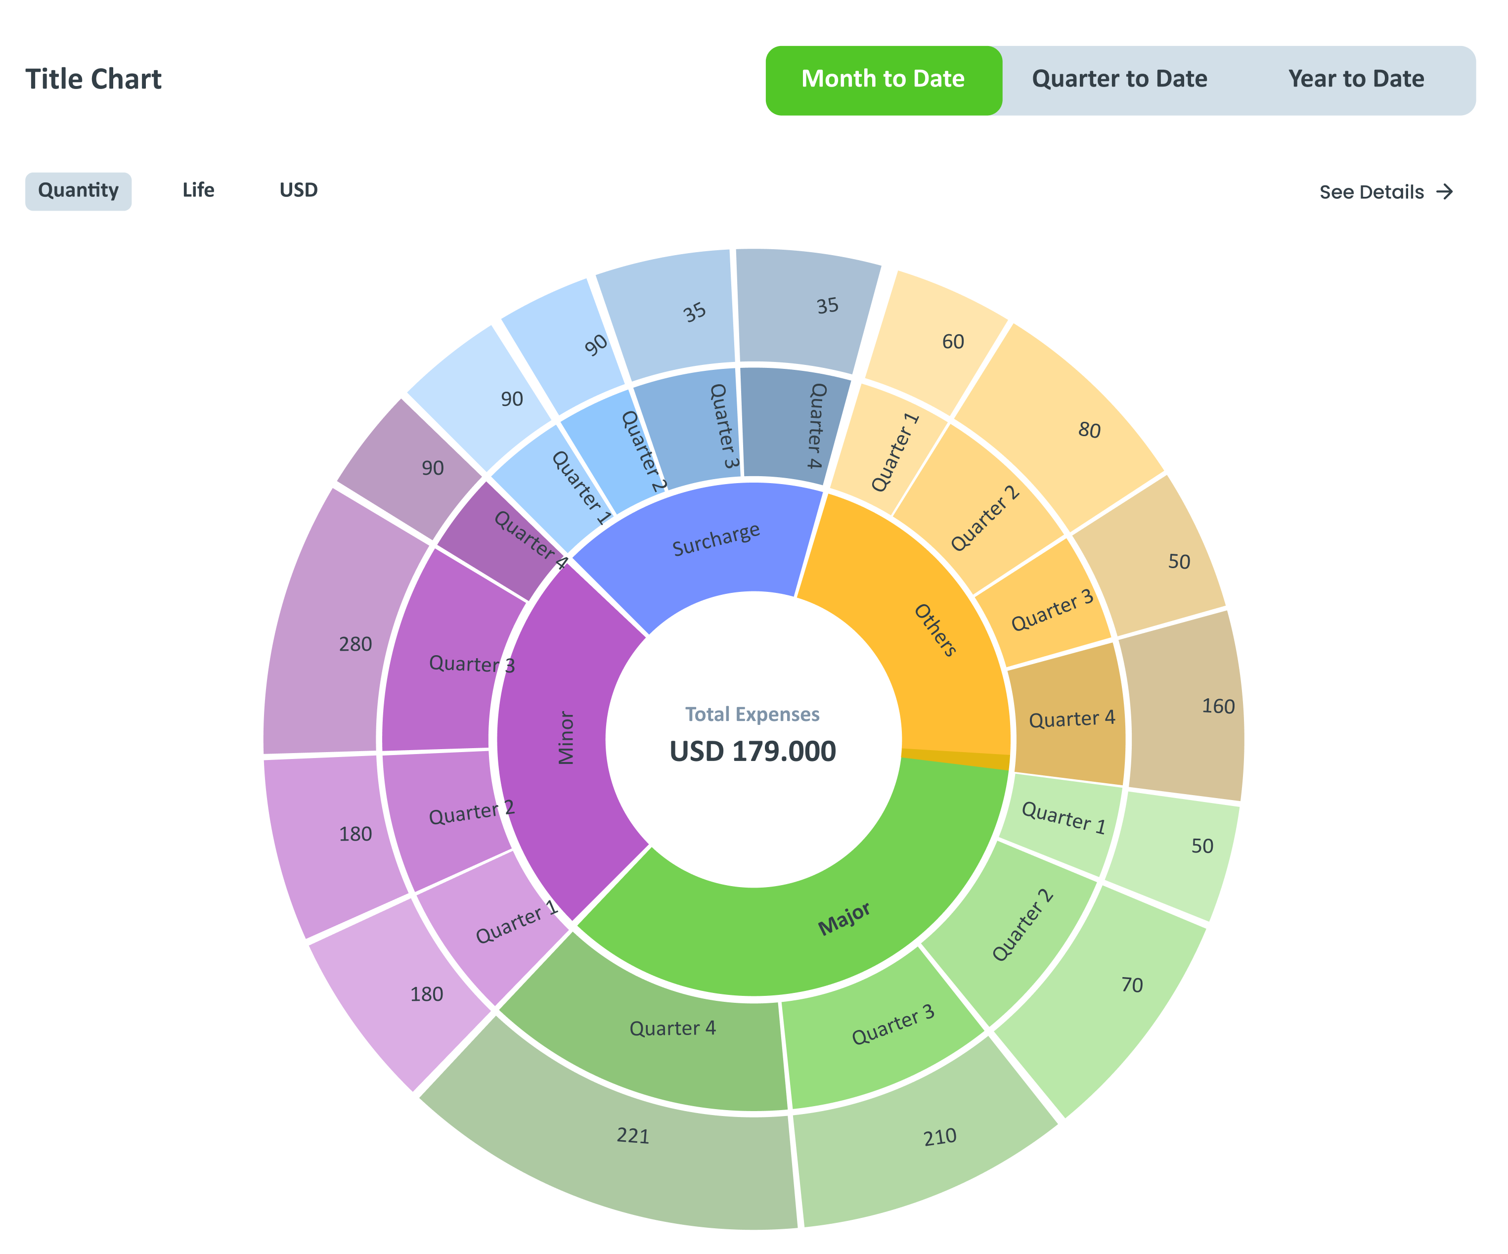Viewport: 1508px width, 1254px height.
Task: Open the See Details link
Action: click(1371, 192)
